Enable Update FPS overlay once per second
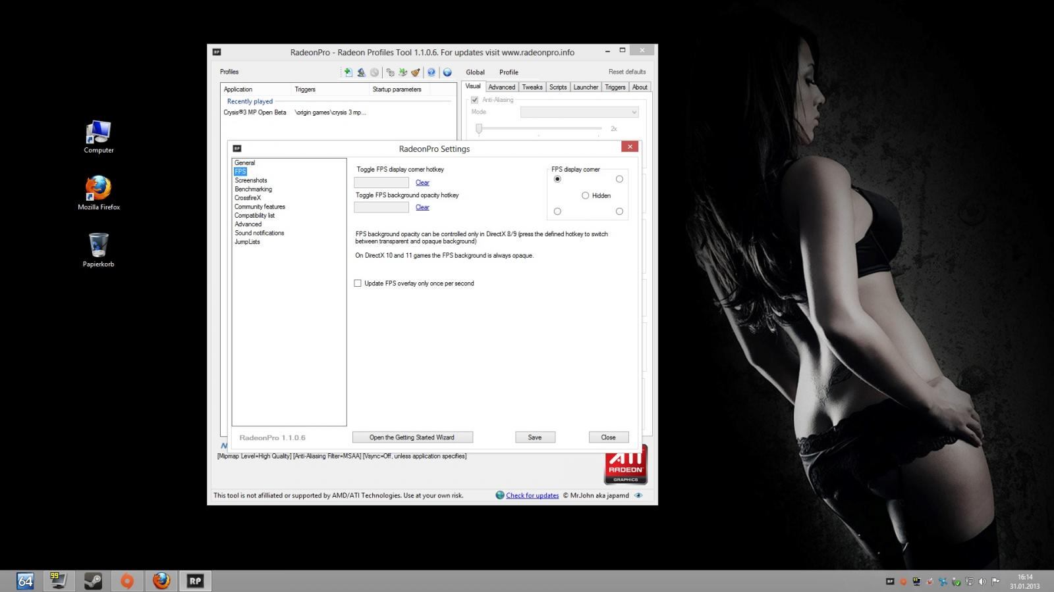 point(358,284)
